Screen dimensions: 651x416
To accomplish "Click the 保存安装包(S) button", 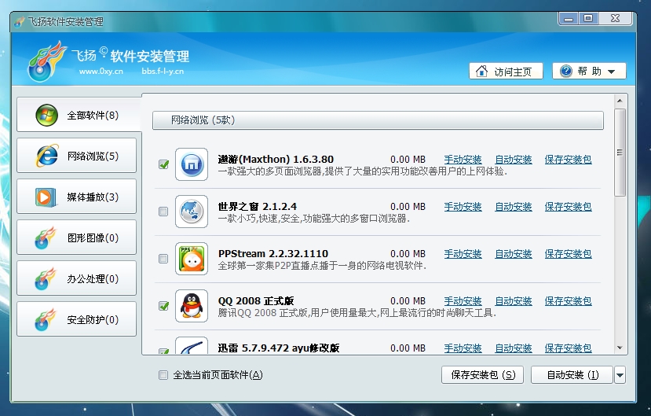I will pos(482,375).
